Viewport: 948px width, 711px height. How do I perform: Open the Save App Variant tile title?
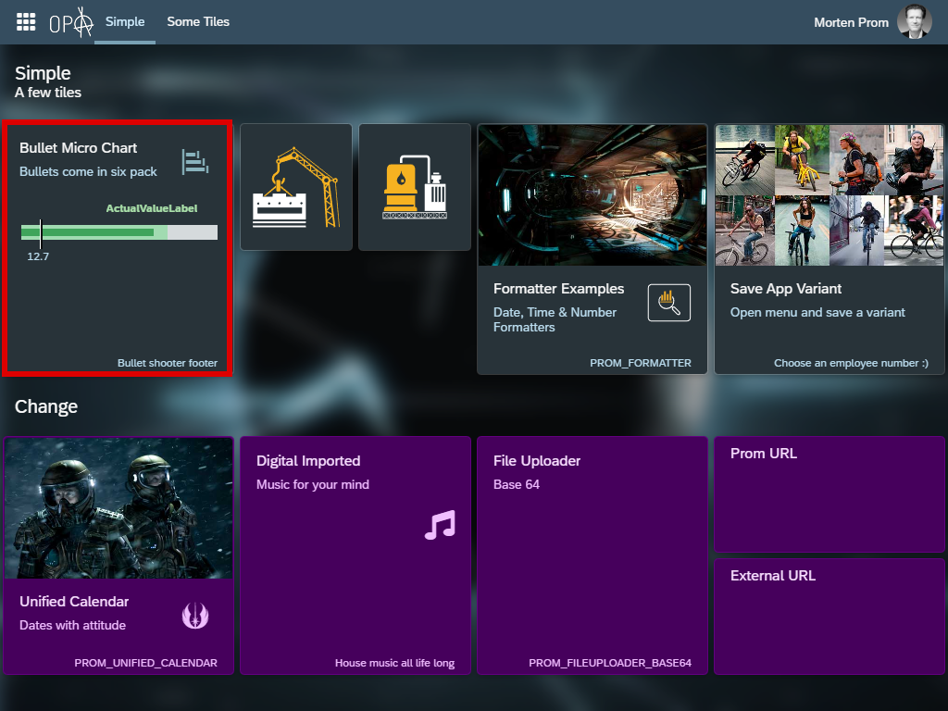coord(786,289)
